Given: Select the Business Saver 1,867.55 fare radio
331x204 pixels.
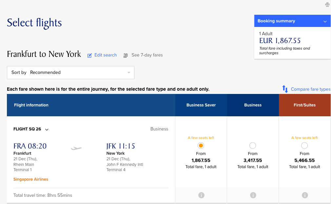Looking at the screenshot, I should point(201,146).
